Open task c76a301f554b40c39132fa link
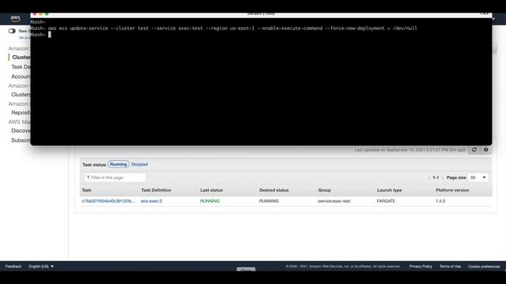506x284 pixels. [108, 201]
